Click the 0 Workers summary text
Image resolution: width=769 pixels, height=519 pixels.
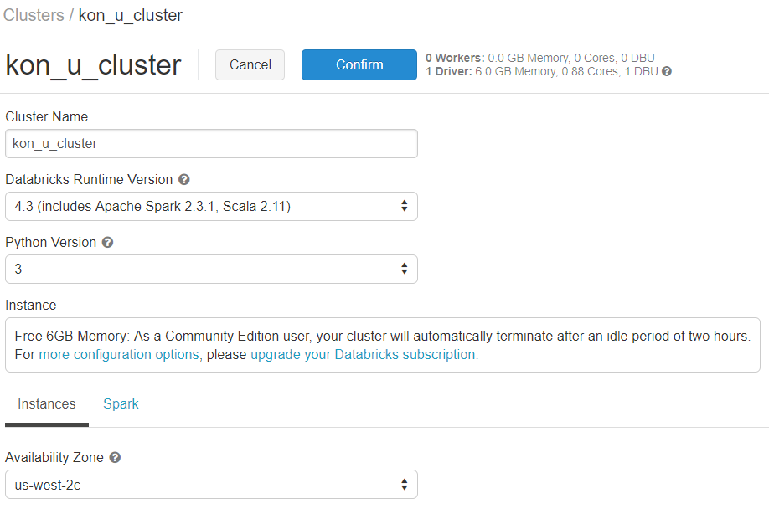pos(540,58)
